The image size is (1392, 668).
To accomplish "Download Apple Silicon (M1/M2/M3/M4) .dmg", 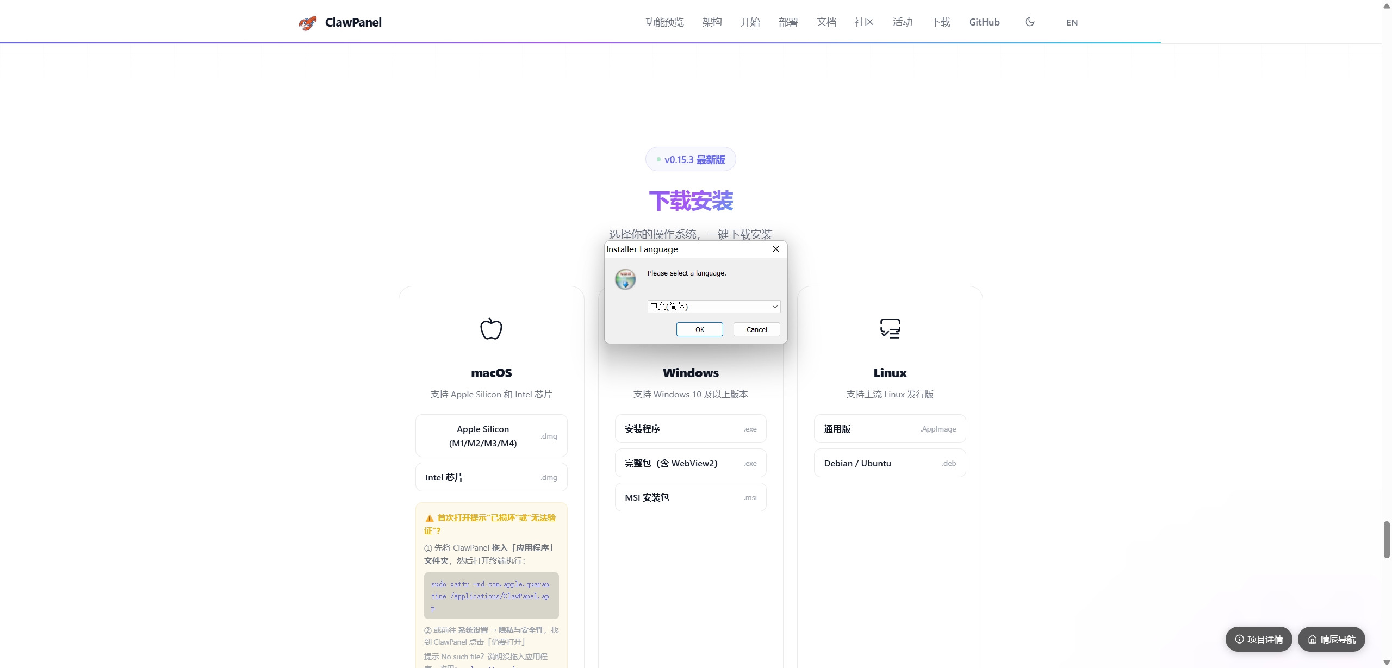I will tap(492, 436).
